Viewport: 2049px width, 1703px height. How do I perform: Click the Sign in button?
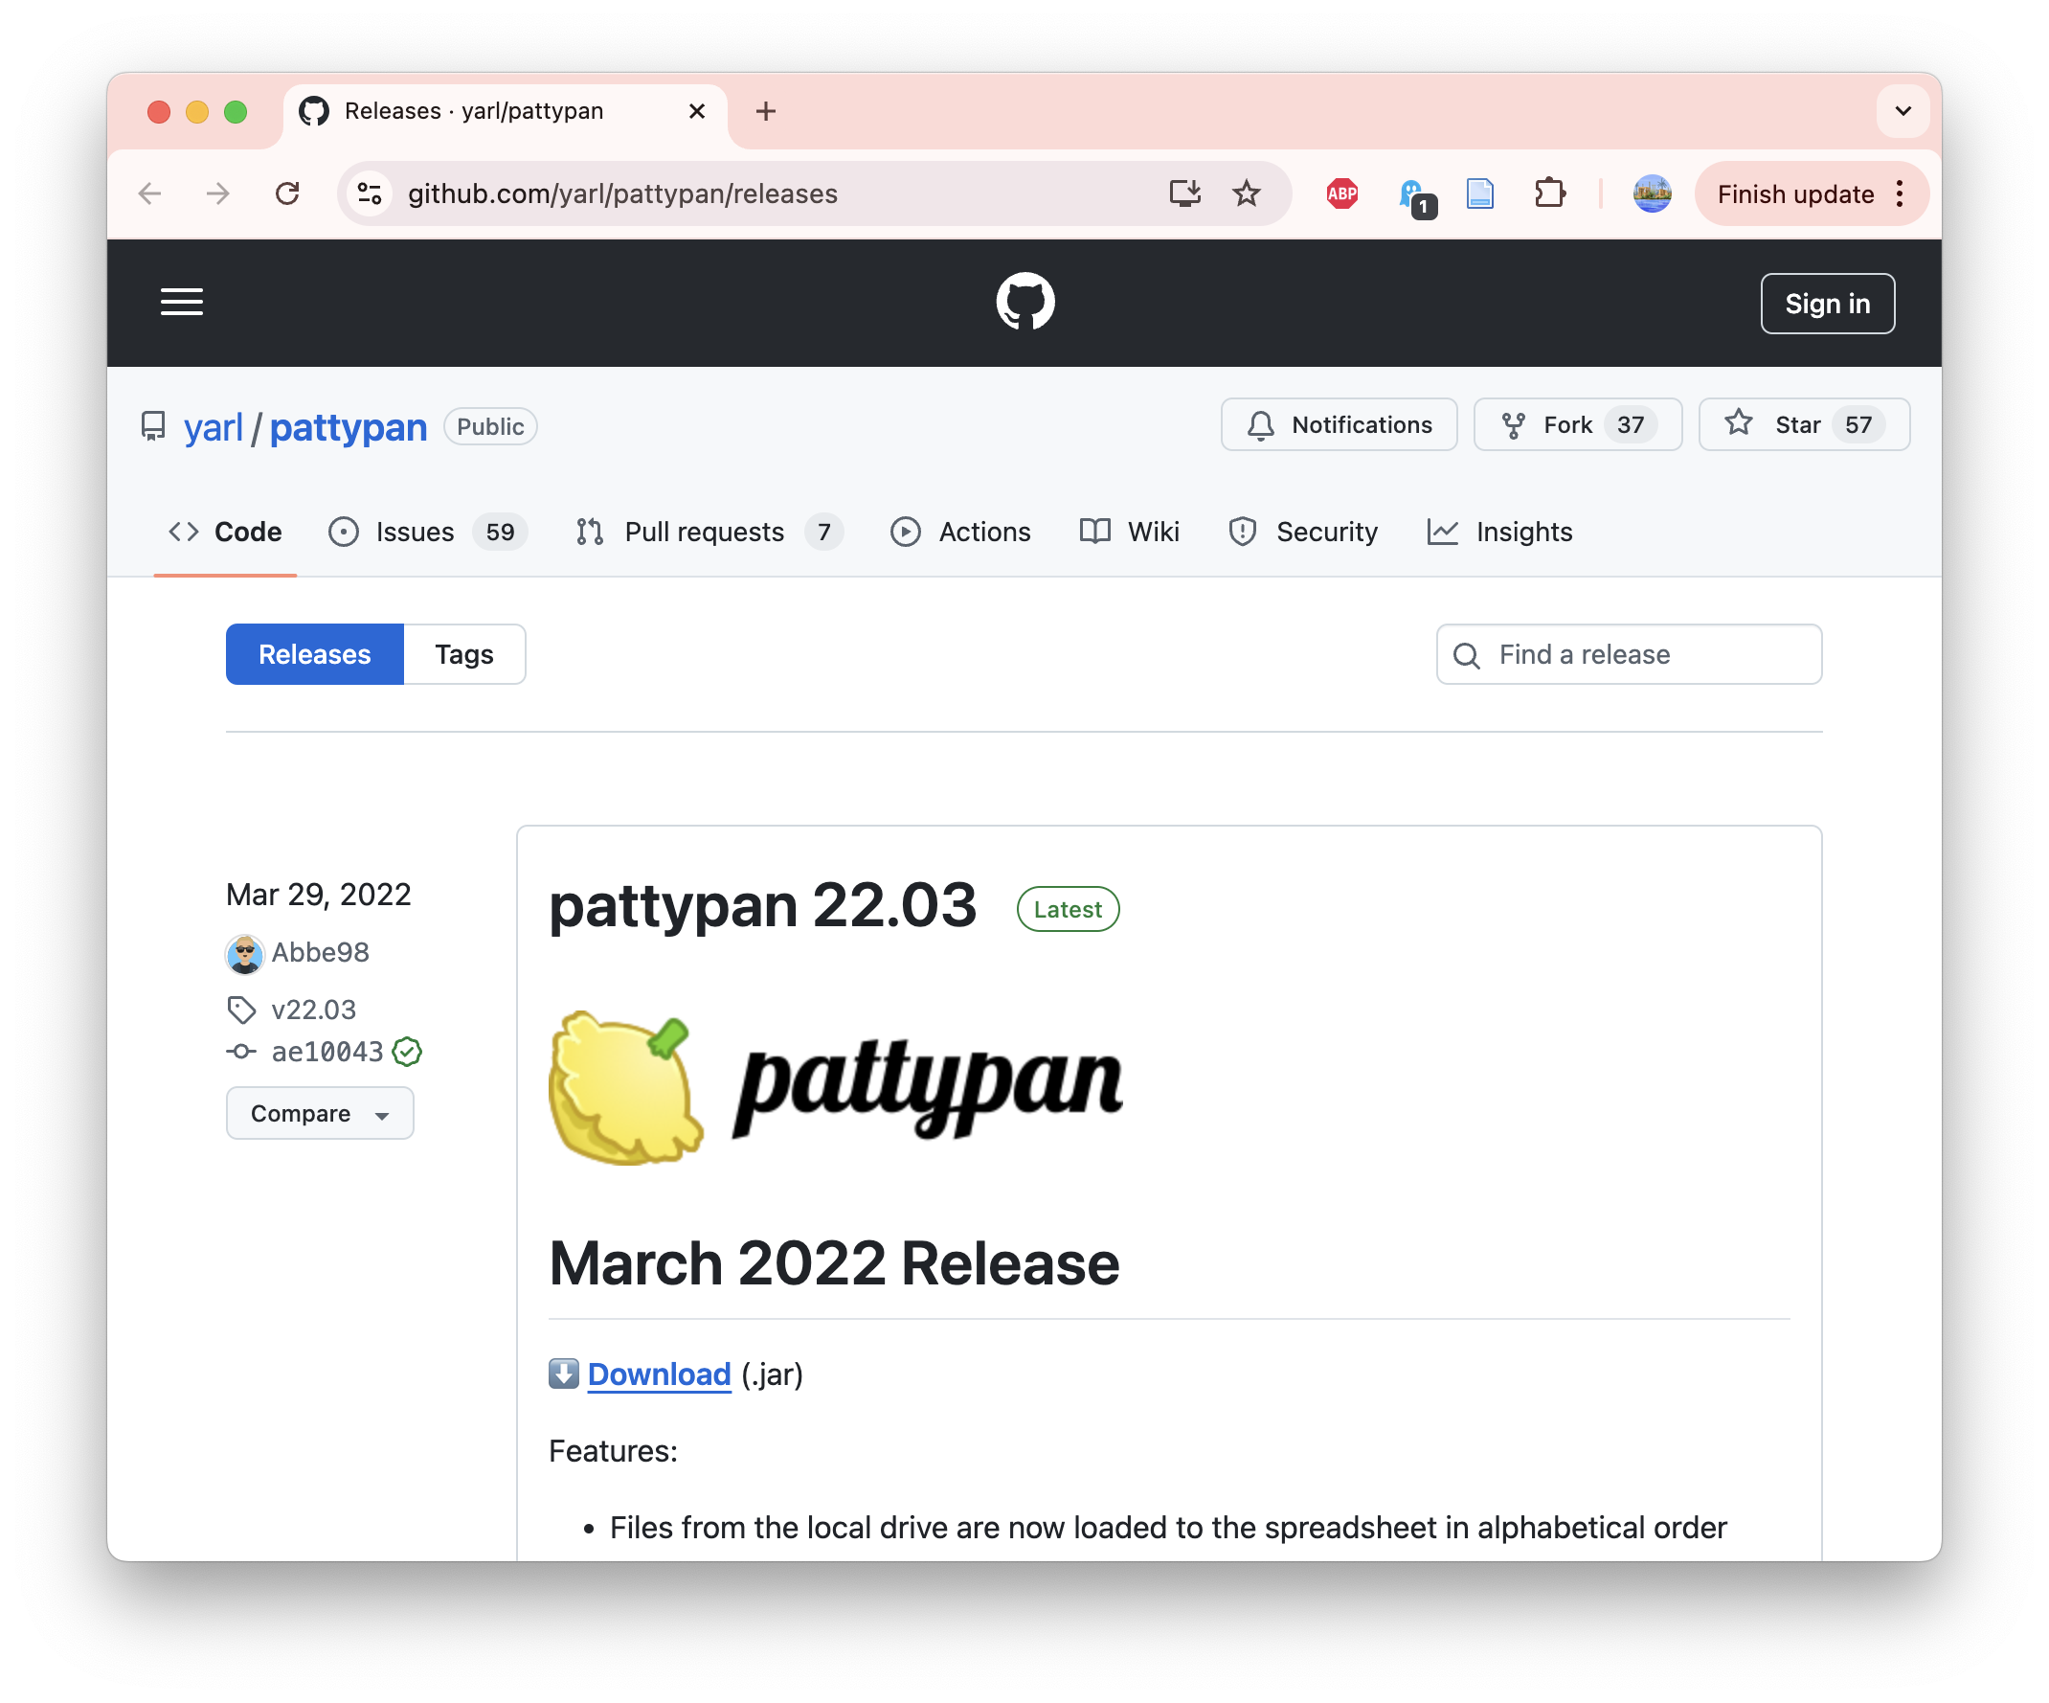tap(1827, 304)
